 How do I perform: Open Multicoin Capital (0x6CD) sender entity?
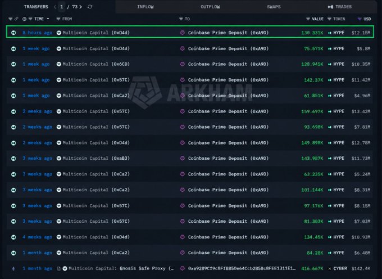coord(96,64)
